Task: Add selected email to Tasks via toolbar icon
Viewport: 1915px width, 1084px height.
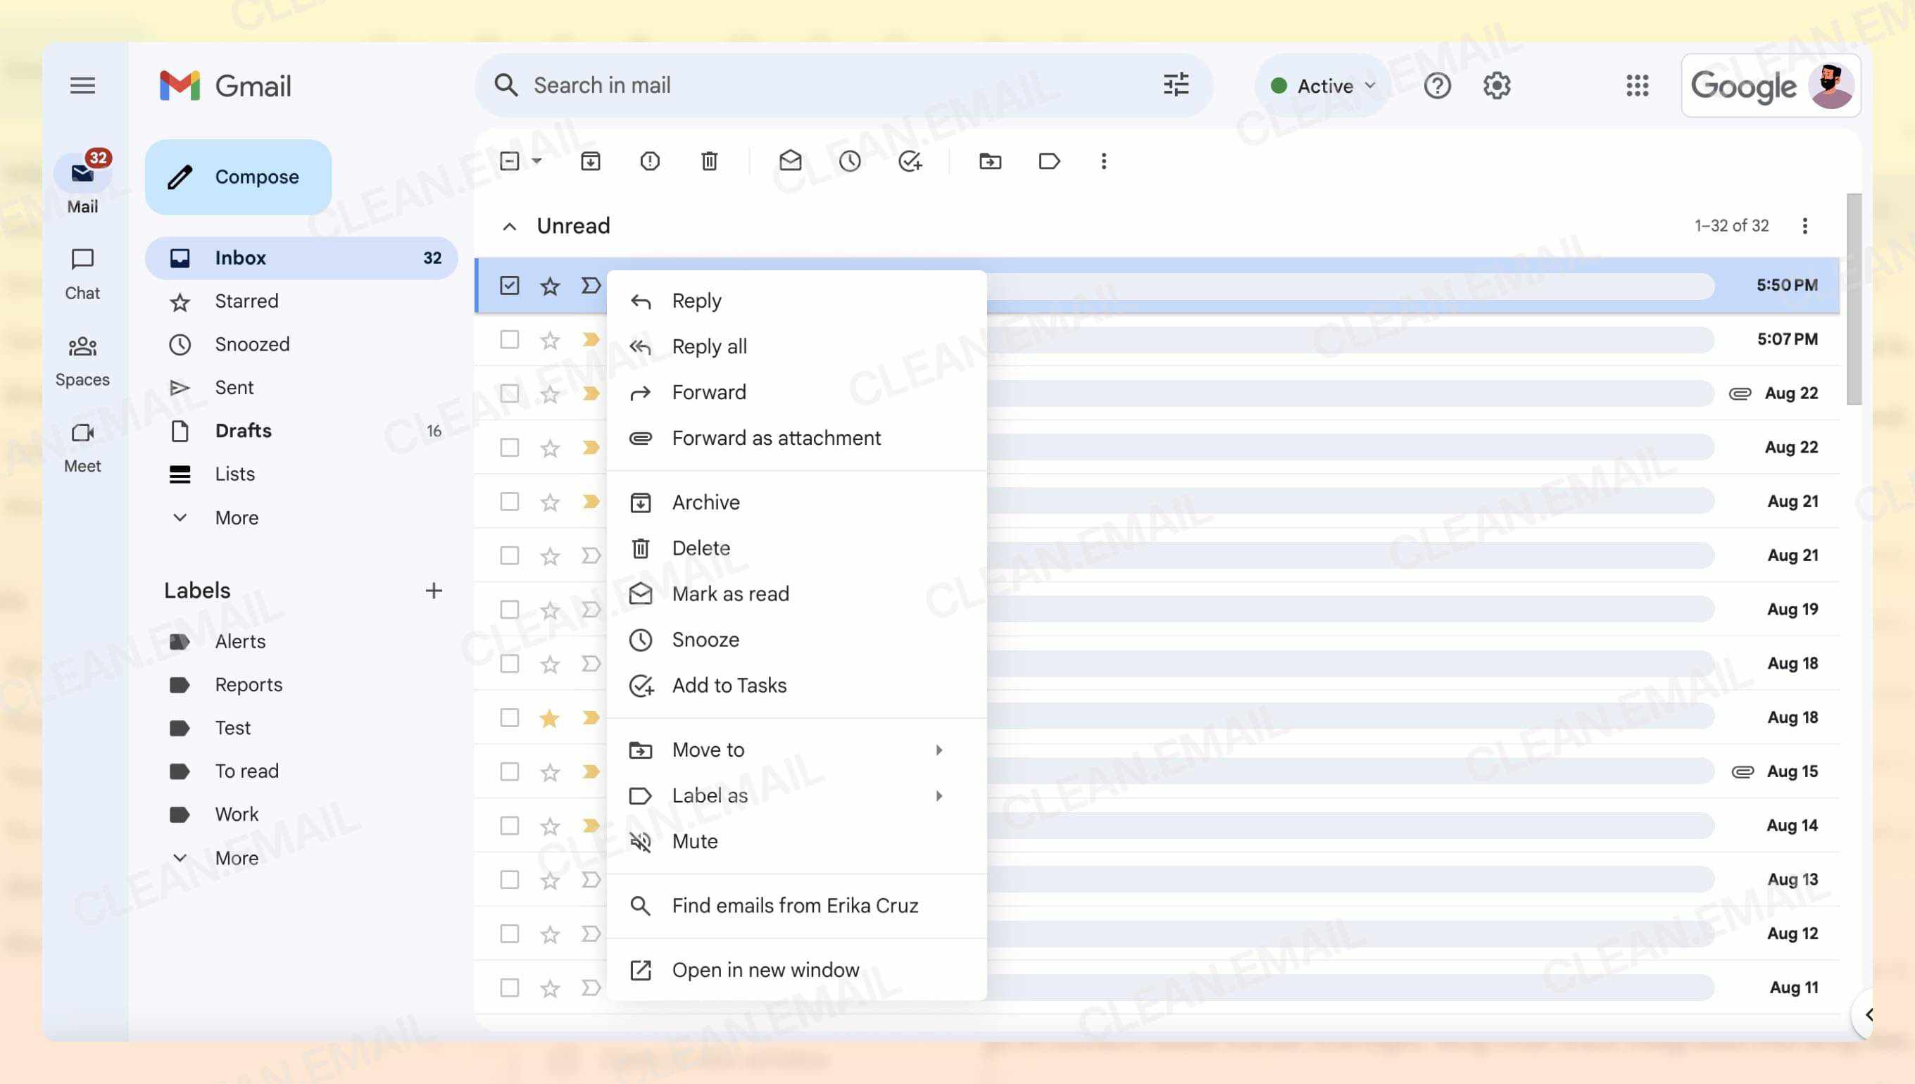Action: point(909,160)
